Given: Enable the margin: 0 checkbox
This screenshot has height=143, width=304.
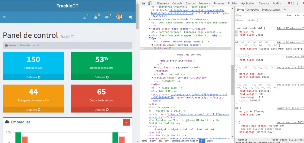Looking at the screenshot, I should point(237,31).
